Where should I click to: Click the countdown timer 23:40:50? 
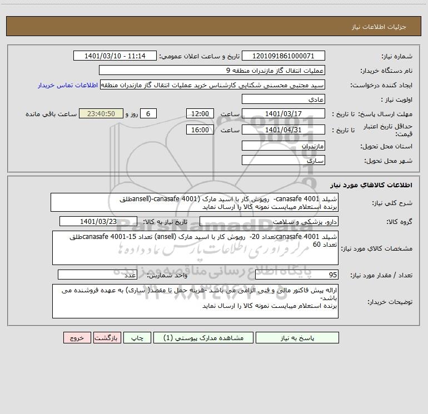pos(101,113)
